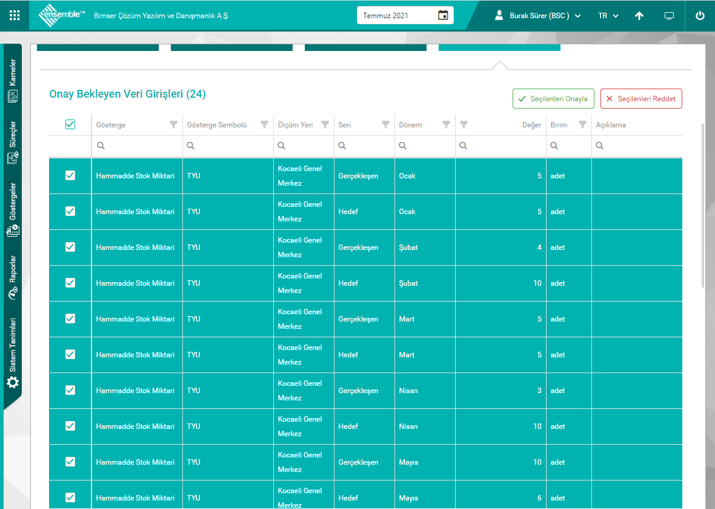Click the Seçilenleri Onayla button

click(x=553, y=99)
